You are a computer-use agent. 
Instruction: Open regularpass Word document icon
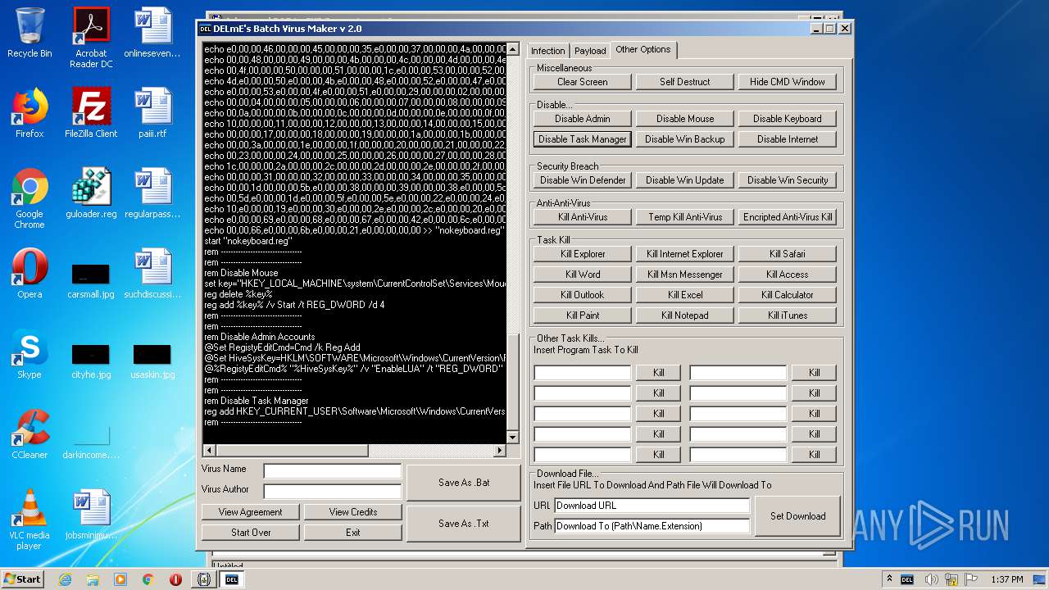[152, 193]
